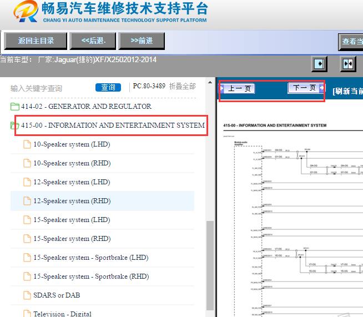
Task: Click the 查看当 button at right
Action: [x=351, y=42]
